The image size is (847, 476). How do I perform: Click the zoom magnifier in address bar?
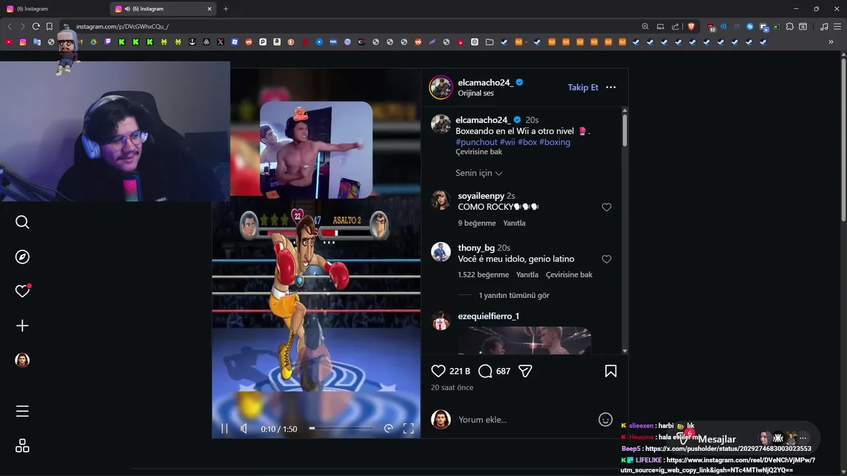tap(645, 26)
